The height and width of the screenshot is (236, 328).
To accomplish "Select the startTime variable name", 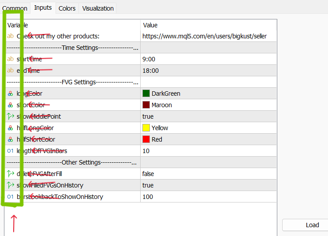I will pos(29,59).
